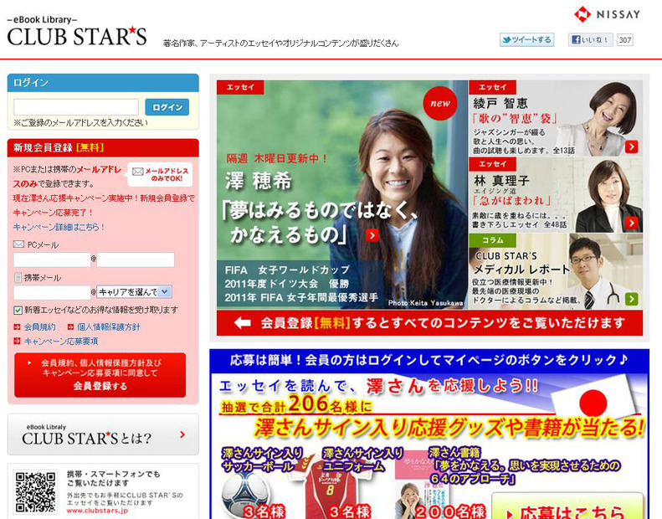
Task: Click the Twitter ツイートする button
Action: coord(526,39)
